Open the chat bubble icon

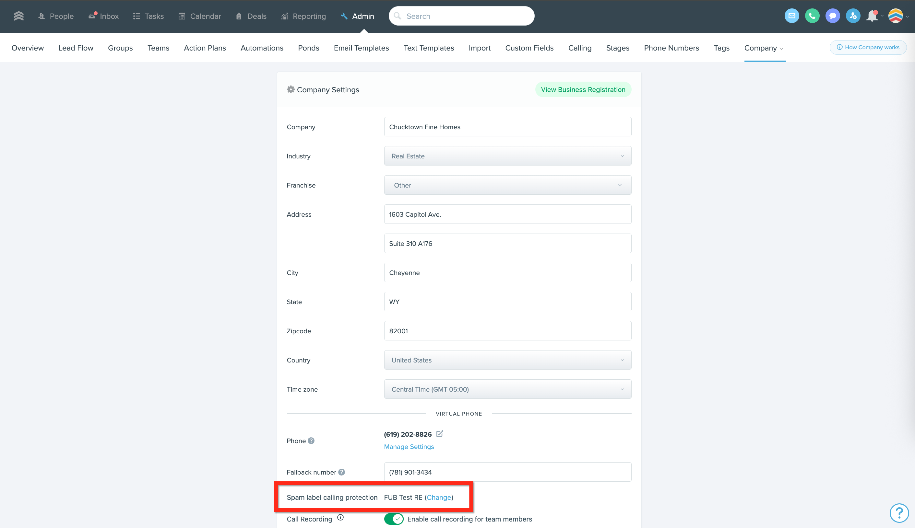coord(833,16)
